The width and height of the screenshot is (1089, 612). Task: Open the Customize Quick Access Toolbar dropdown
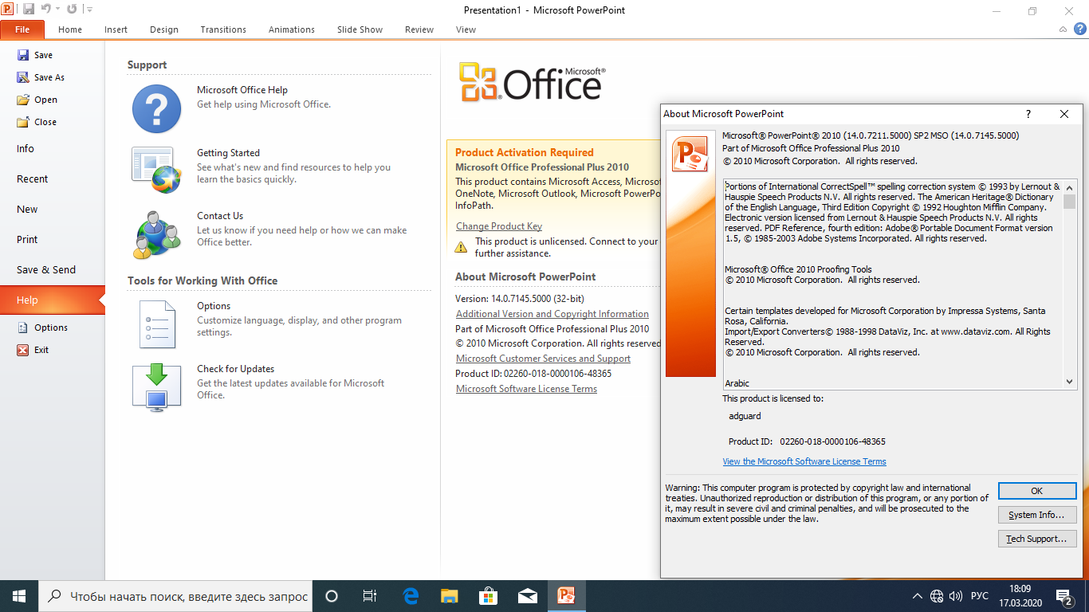click(x=89, y=10)
